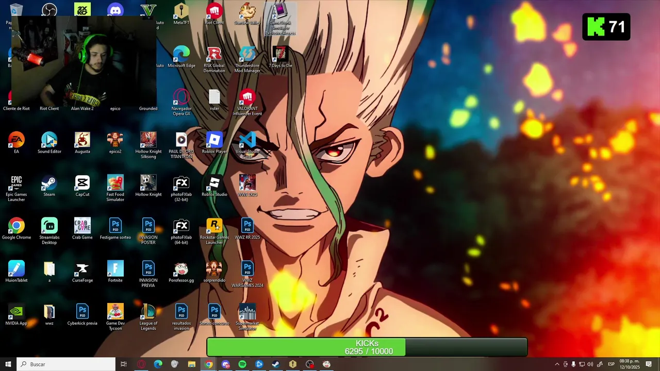Screen dimensions: 660x371
Task: Launch Fast Food Simulator
Action: pos(115,189)
